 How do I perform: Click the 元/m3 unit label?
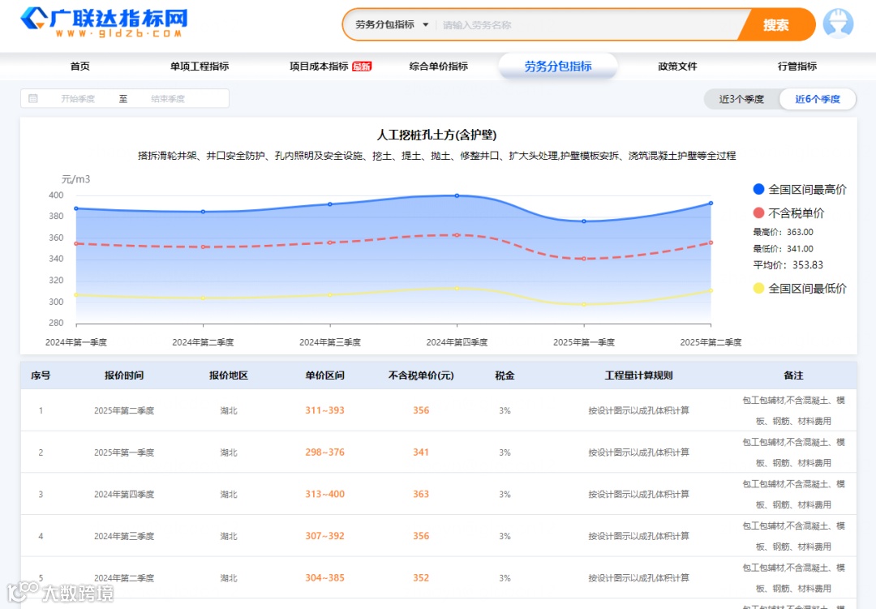click(x=75, y=179)
